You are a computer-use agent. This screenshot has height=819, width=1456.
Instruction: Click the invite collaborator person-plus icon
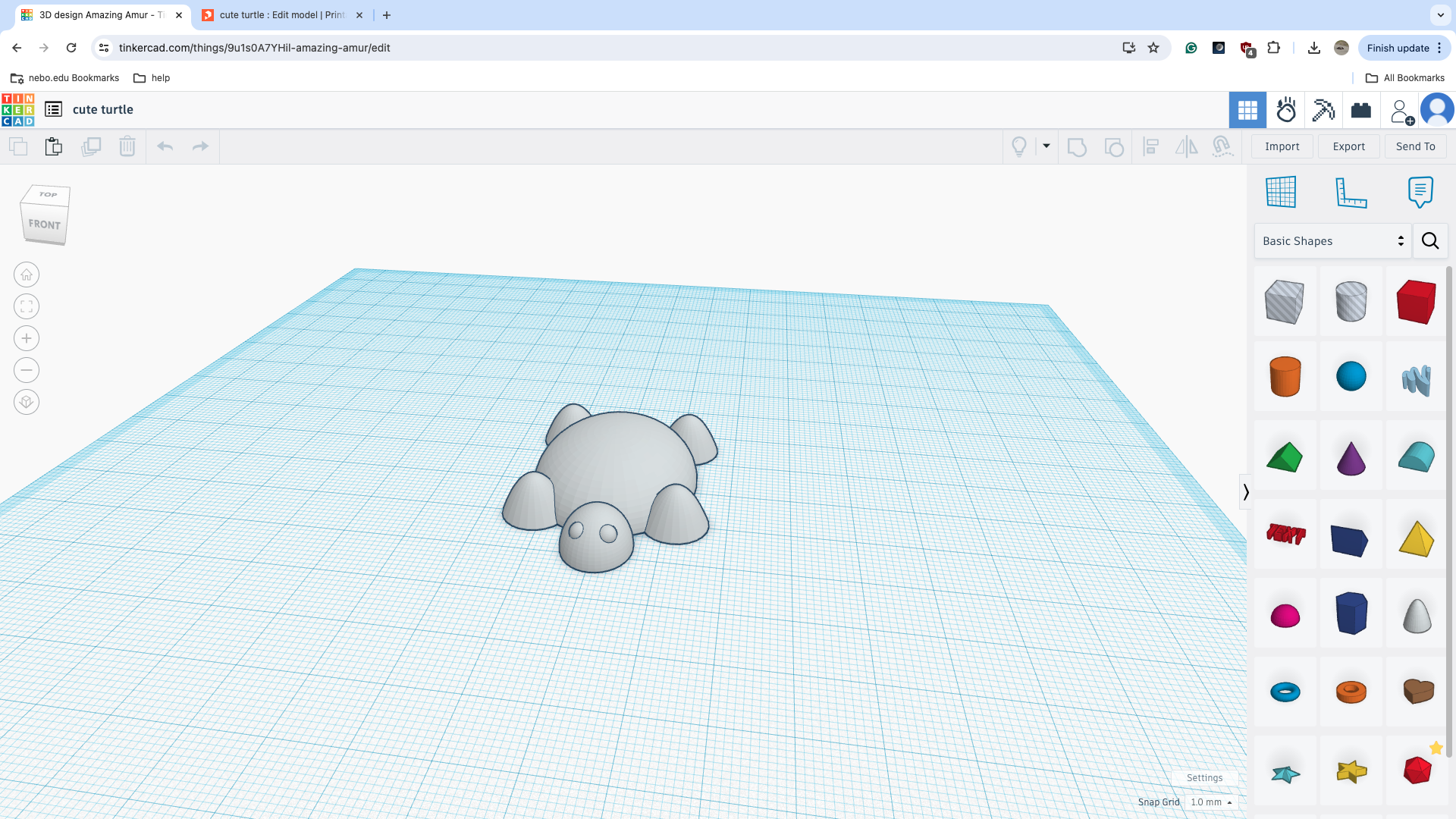pyautogui.click(x=1401, y=111)
